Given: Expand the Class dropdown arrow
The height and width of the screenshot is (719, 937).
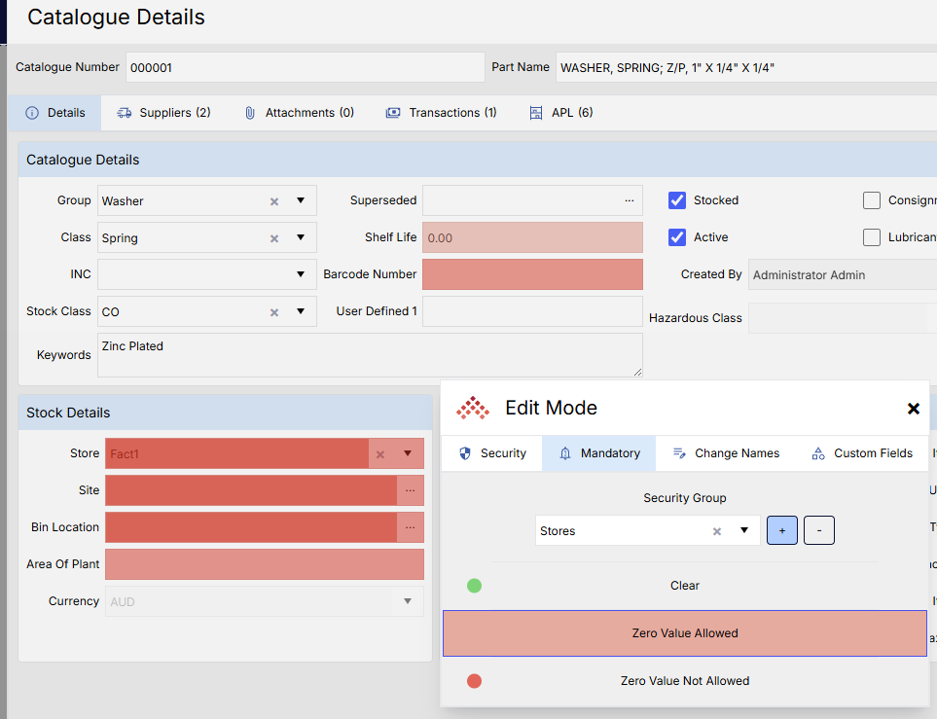Looking at the screenshot, I should [301, 237].
